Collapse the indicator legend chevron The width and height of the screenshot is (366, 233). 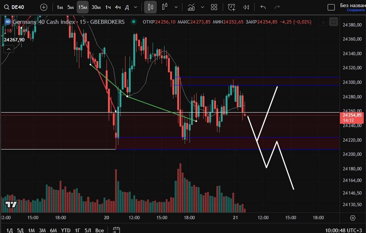click(x=9, y=48)
